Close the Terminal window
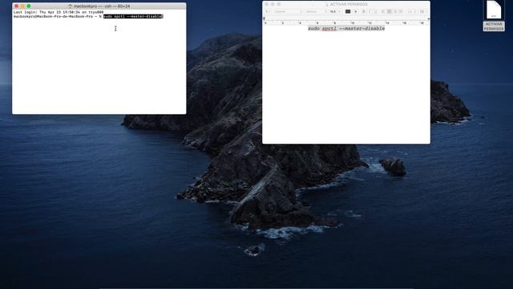This screenshot has width=513, height=289. (16, 6)
